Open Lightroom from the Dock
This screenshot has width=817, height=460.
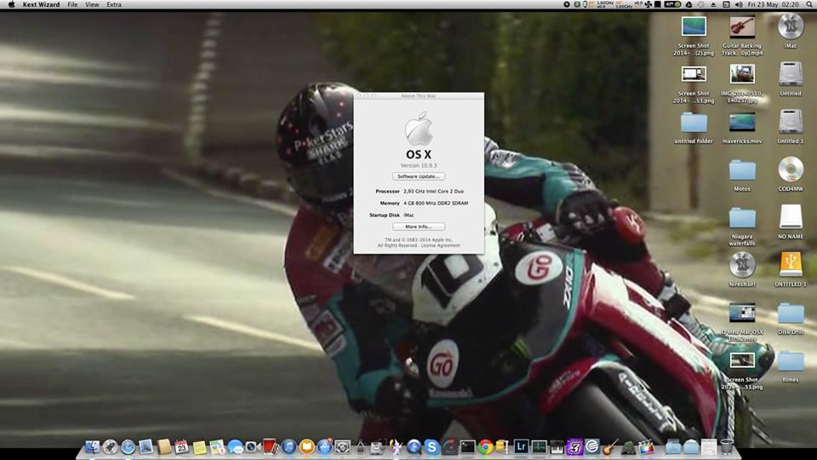pos(521,446)
